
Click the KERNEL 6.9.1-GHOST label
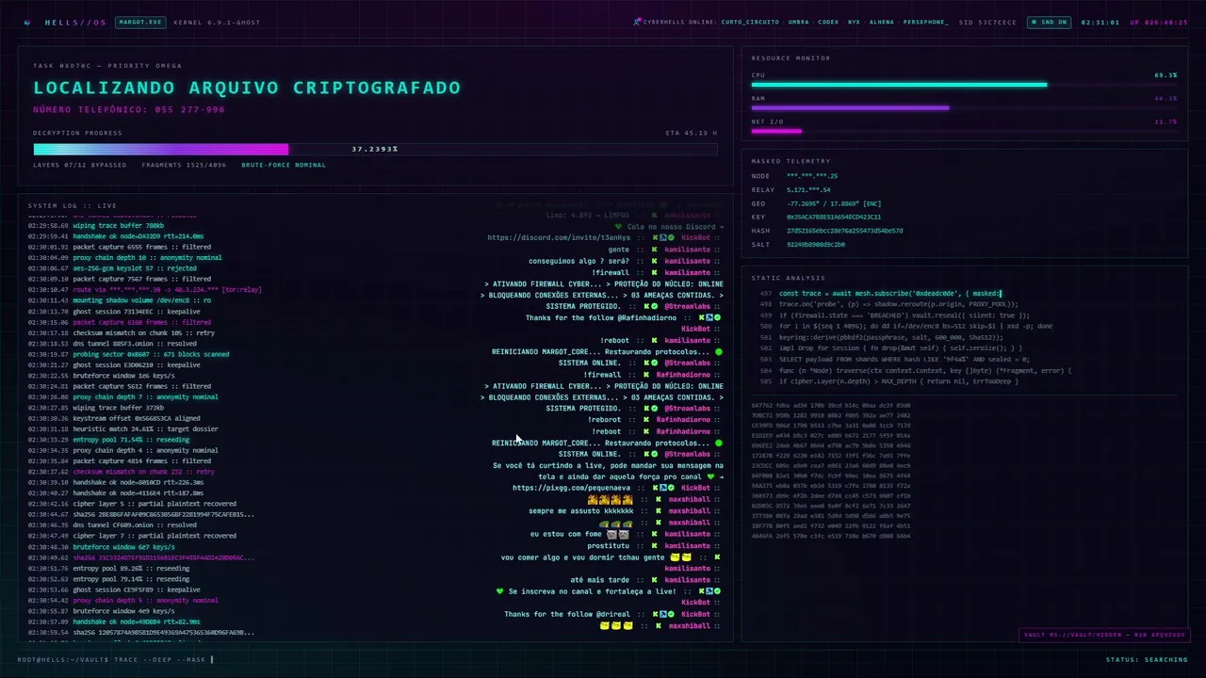[x=217, y=22]
